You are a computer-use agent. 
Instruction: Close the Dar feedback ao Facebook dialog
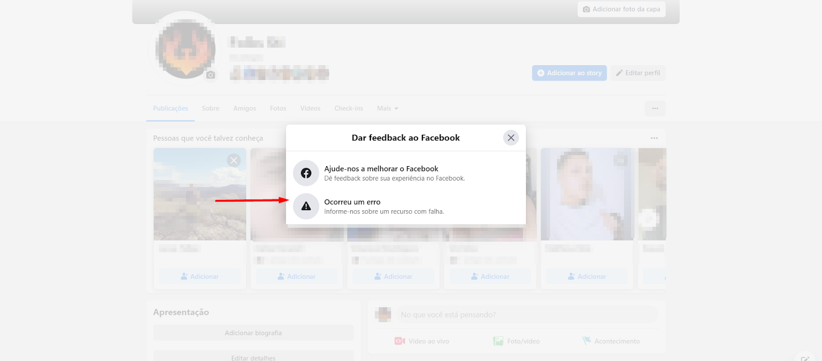pyautogui.click(x=511, y=137)
